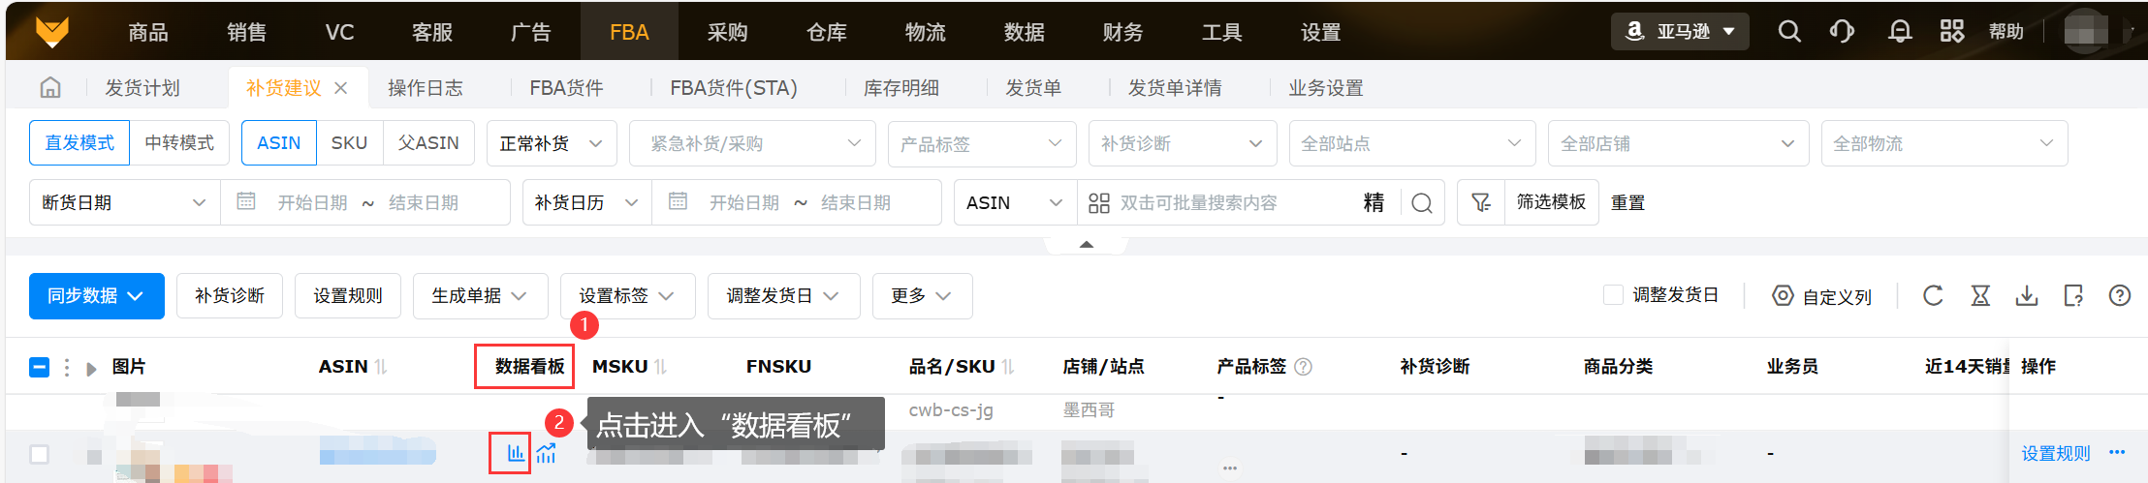
Task: Open trend line chart icon in row
Action: 547,453
